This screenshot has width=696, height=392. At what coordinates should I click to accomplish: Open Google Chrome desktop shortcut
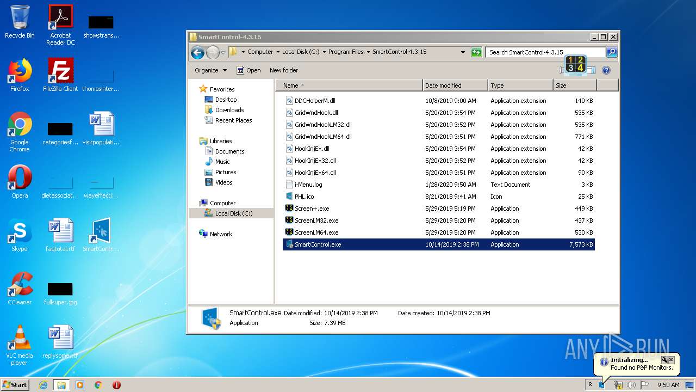[x=20, y=132]
